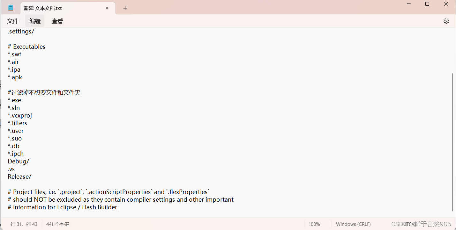This screenshot has width=456, height=230.
Task: Click the 行 31, 列 43 position indicator
Action: (x=24, y=224)
